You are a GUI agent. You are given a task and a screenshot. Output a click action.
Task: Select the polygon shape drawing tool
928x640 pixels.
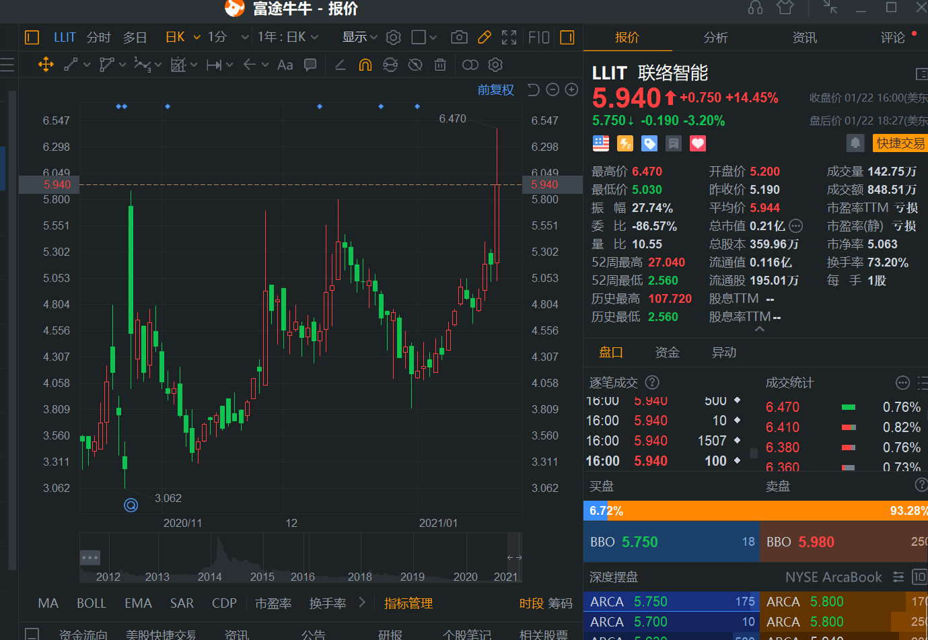click(x=106, y=65)
